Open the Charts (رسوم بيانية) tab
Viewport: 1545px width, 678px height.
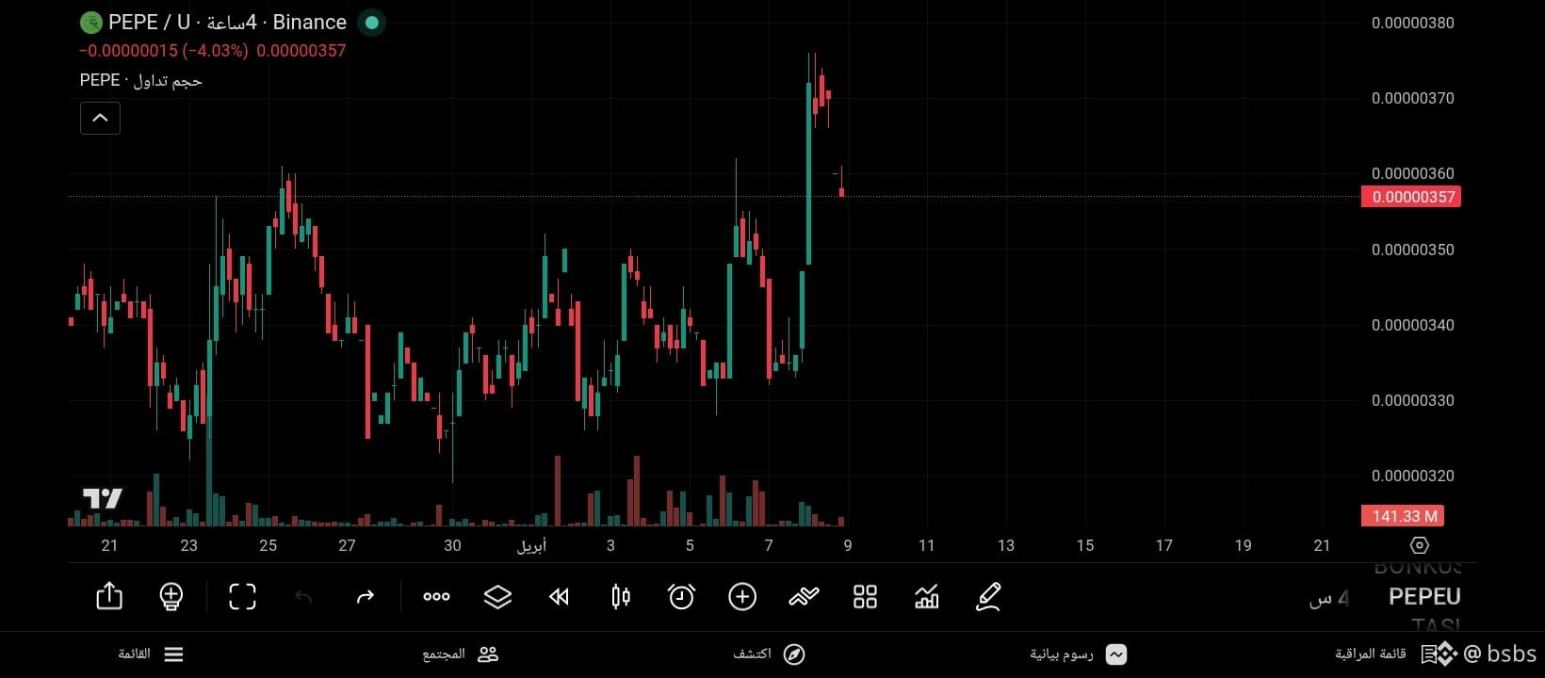click(1078, 654)
